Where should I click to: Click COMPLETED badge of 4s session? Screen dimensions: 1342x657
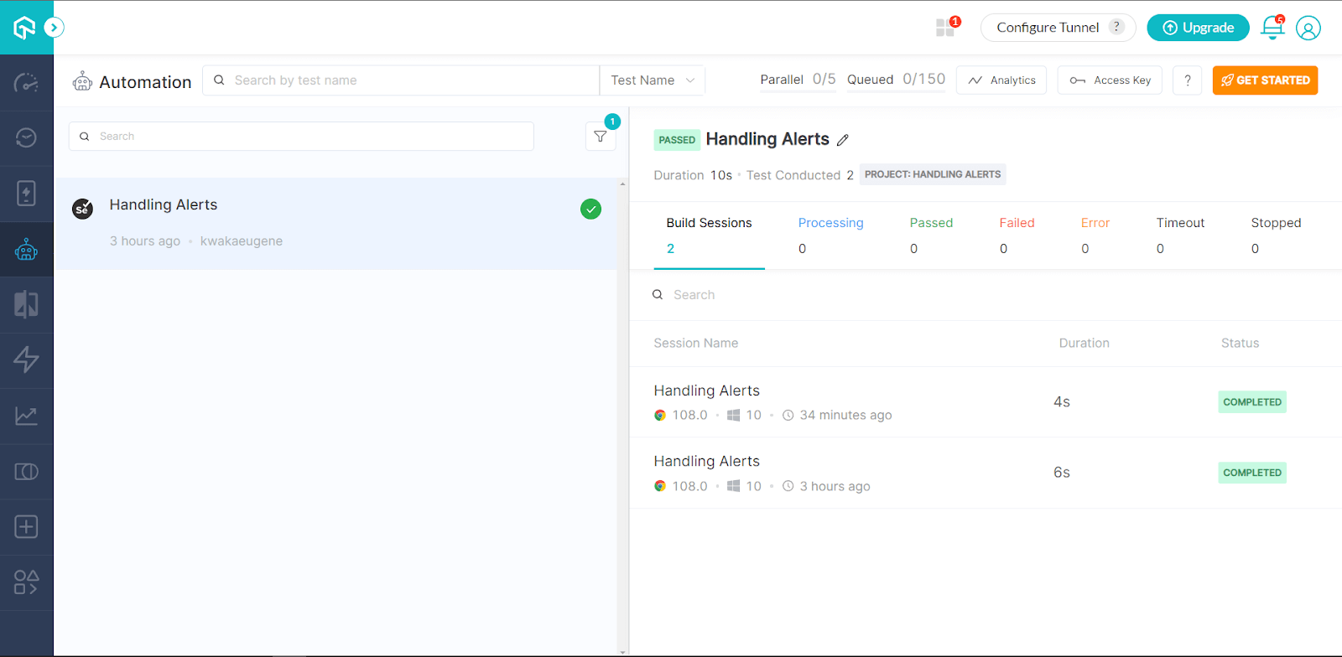coord(1252,402)
